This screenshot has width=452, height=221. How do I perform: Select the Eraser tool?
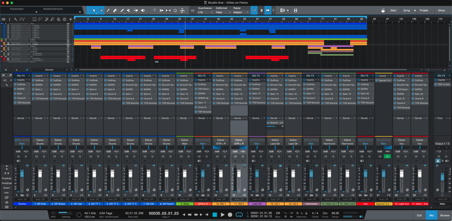point(115,11)
